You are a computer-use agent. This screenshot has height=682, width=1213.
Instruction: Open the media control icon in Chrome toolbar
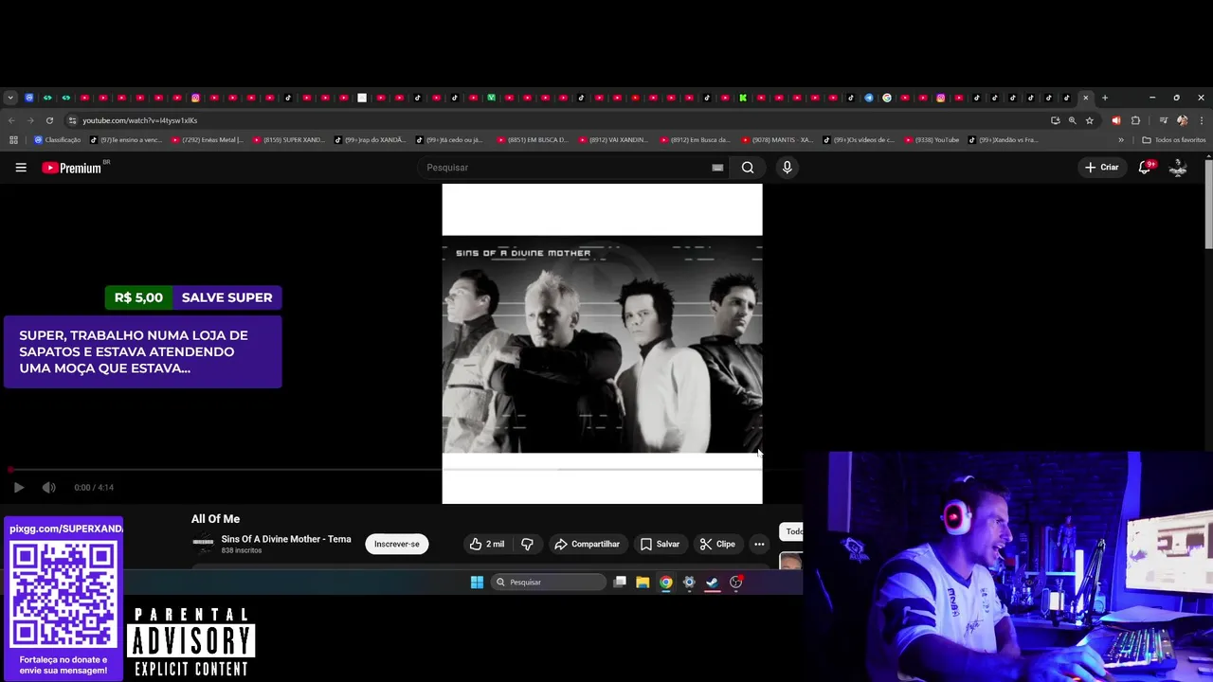(x=1163, y=120)
